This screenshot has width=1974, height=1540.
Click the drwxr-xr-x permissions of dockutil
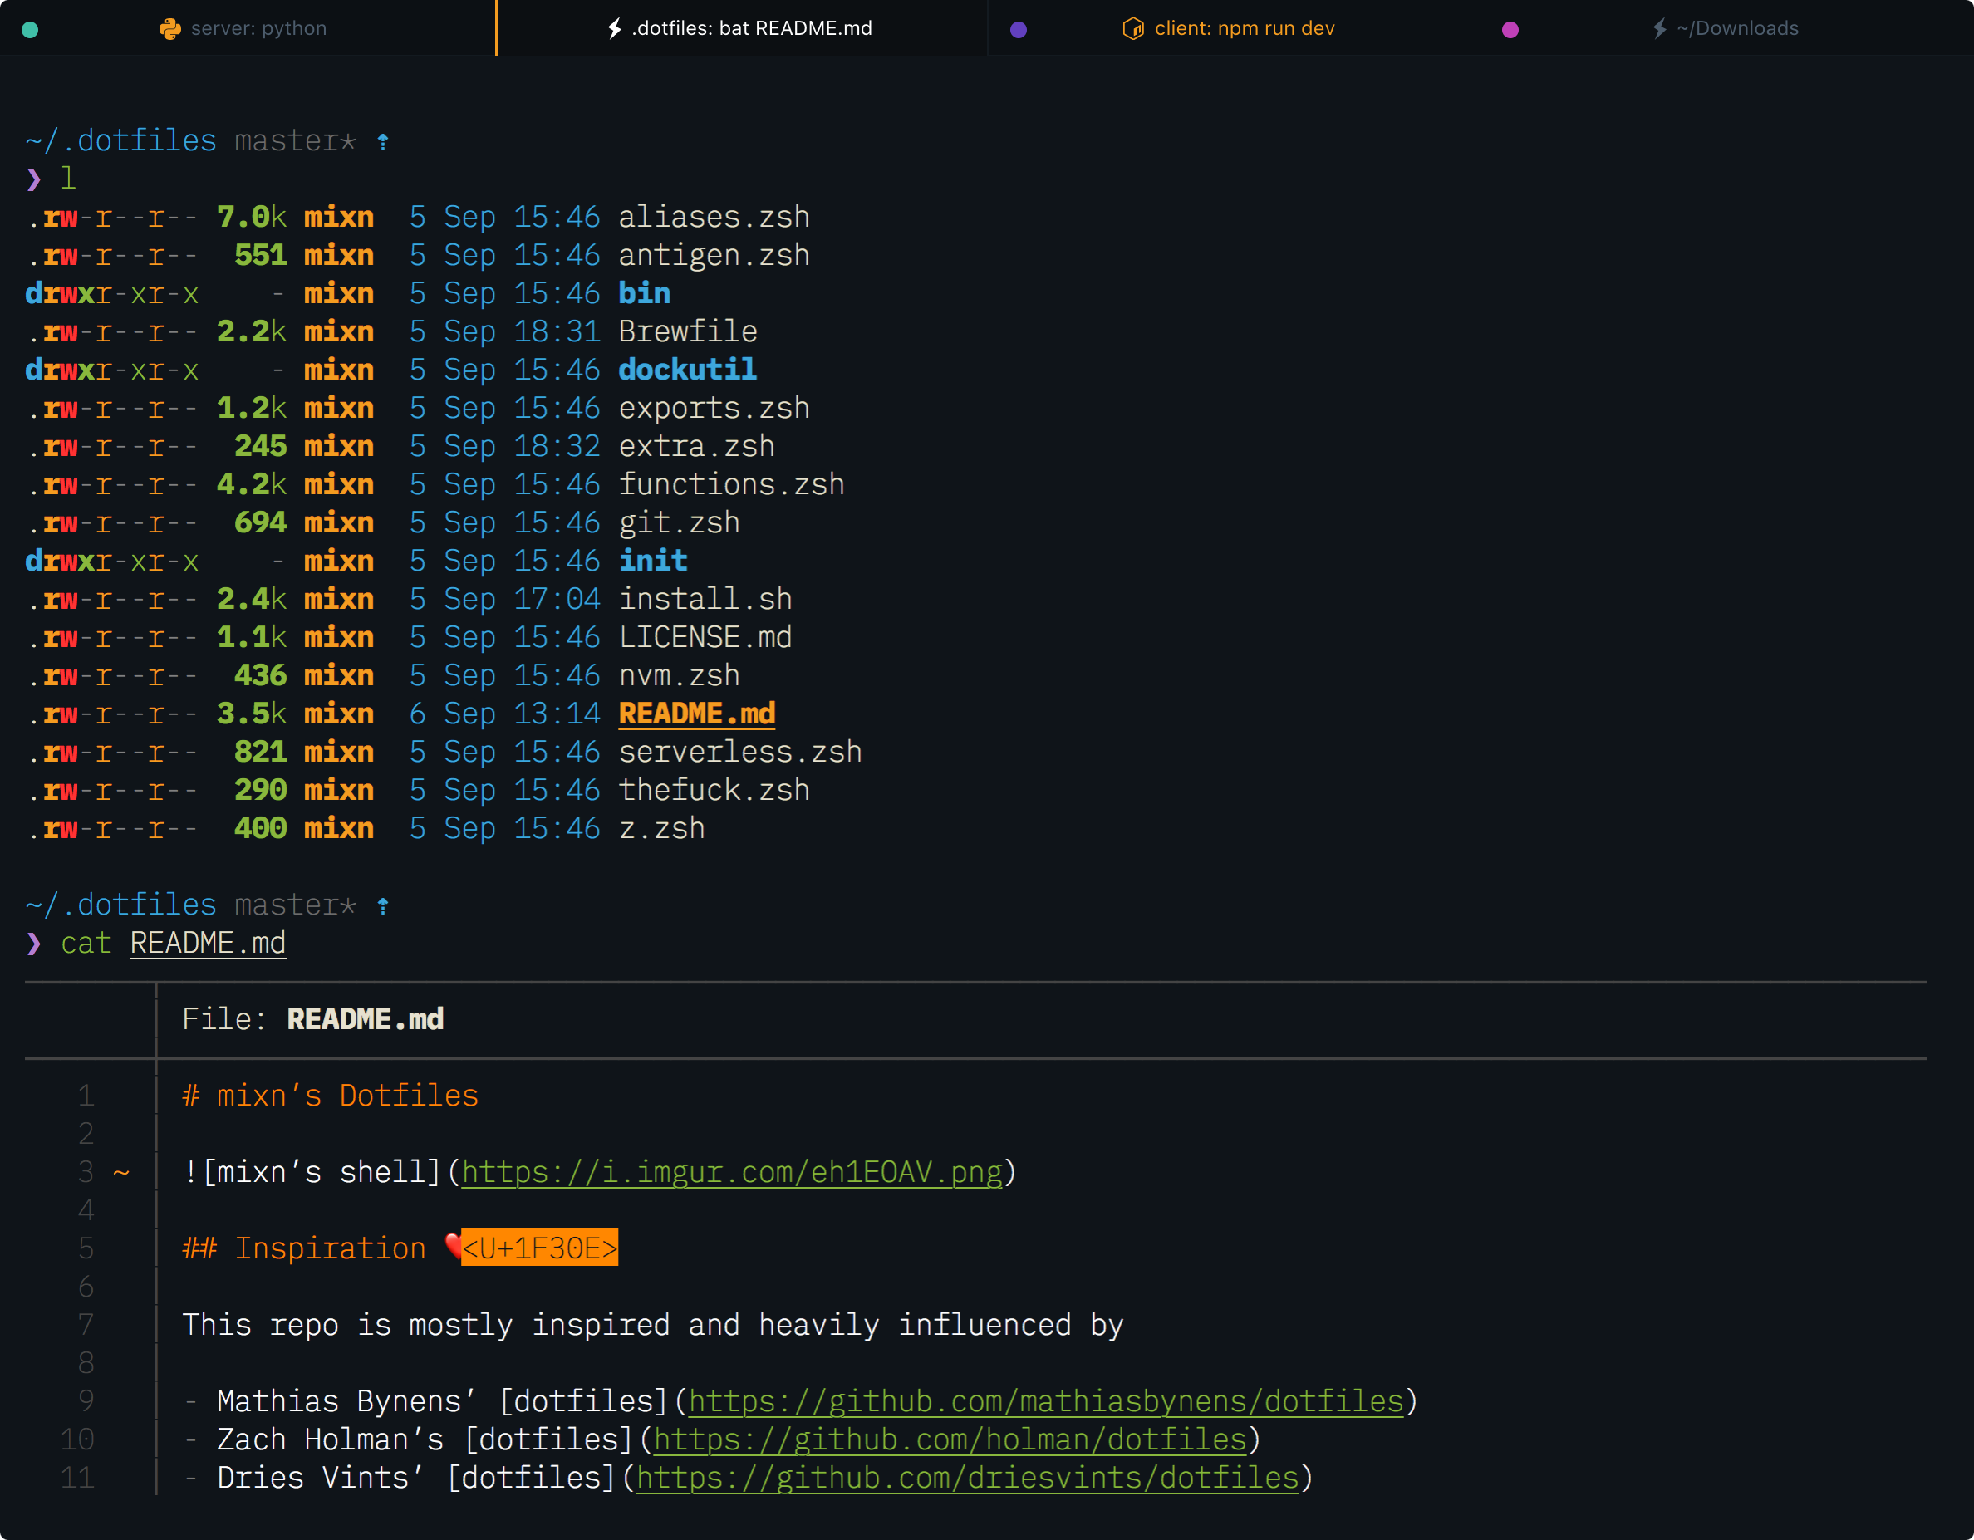click(112, 370)
